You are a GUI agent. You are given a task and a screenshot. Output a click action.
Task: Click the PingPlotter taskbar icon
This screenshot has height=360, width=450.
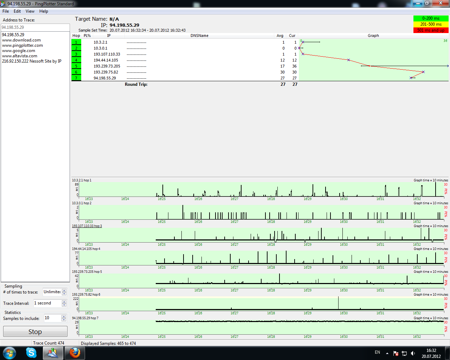(x=53, y=353)
